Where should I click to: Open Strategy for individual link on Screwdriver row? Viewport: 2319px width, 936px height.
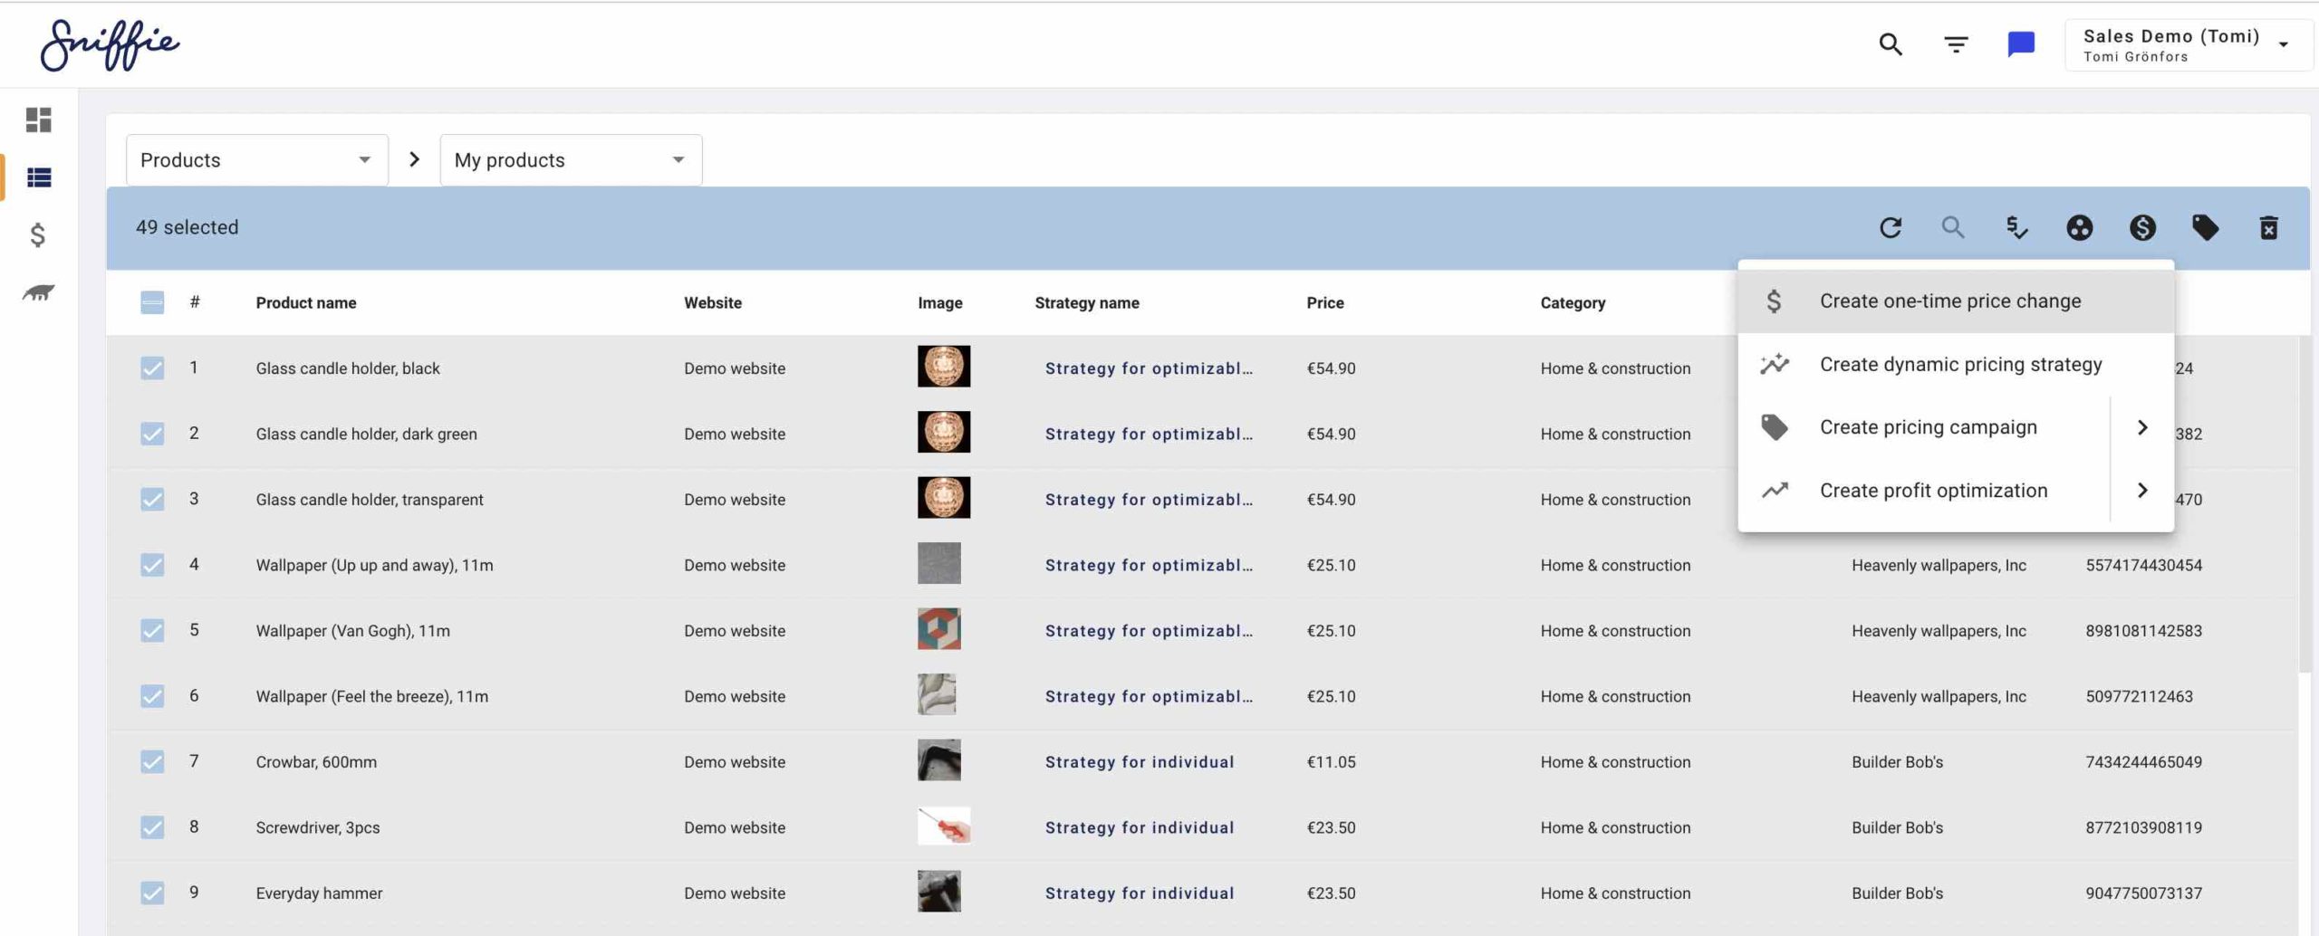[1140, 827]
